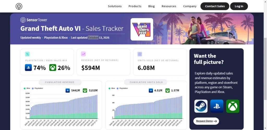Click the last bar in Cumulative Revenue chart
The height and width of the screenshot is (130, 267).
coord(97,106)
